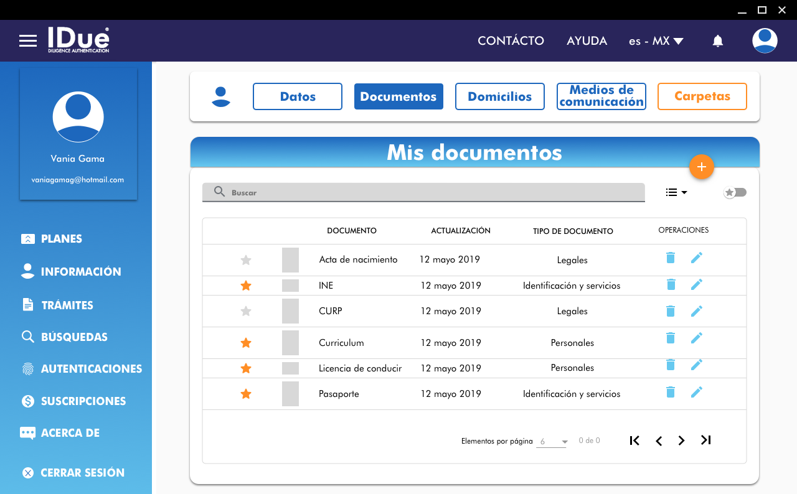Viewport: 797px width, 494px height.
Task: Expand the list view options dropdown
Action: click(x=676, y=193)
